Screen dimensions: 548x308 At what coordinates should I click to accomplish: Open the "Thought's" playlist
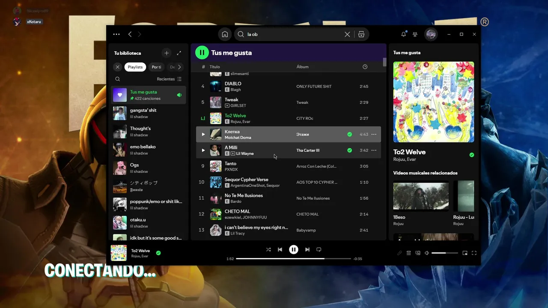(x=149, y=131)
